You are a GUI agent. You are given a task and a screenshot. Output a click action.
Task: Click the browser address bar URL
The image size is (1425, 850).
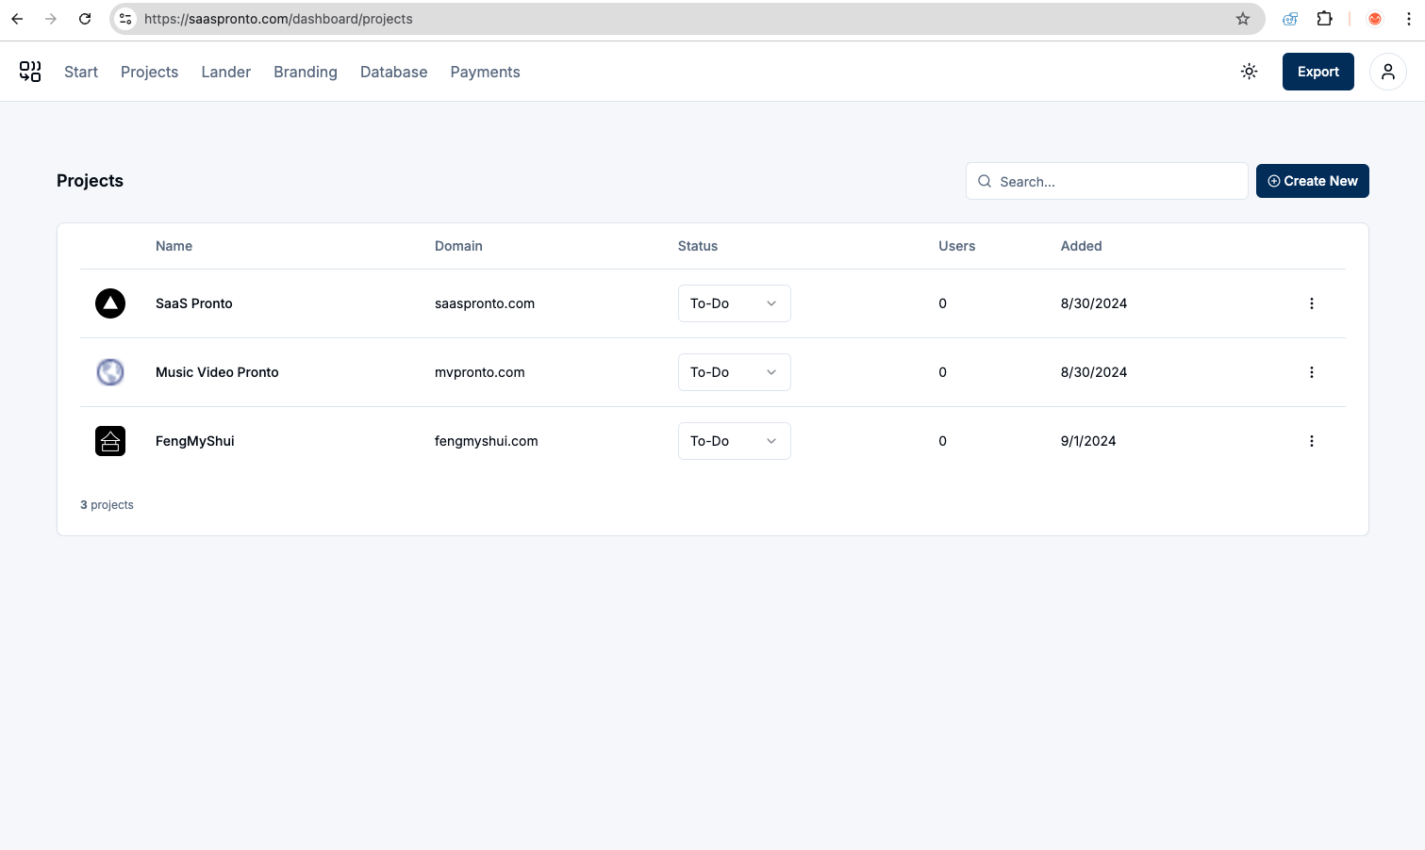point(278,19)
